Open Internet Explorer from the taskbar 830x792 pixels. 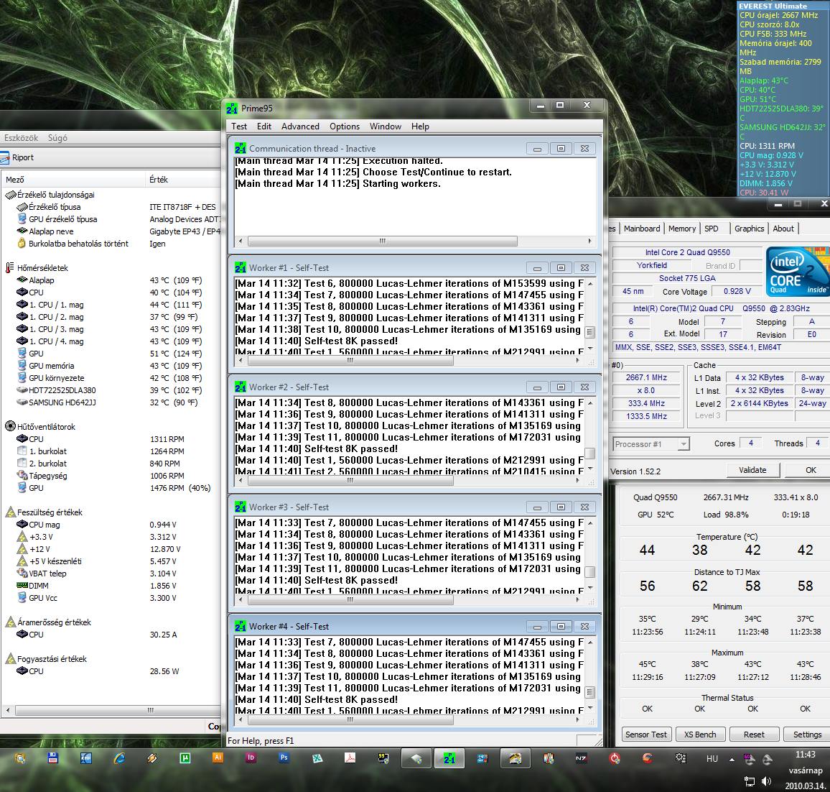[x=120, y=759]
